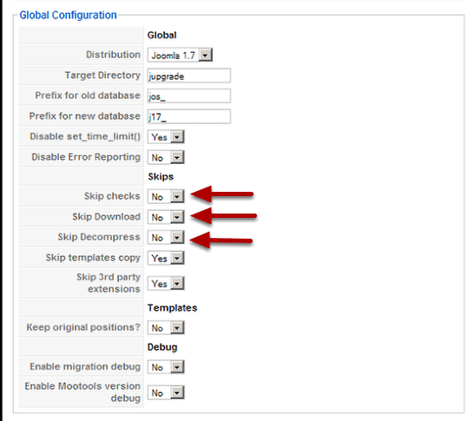Image resolution: width=469 pixels, height=421 pixels.
Task: Click the Skips section heading
Action: tap(161, 177)
